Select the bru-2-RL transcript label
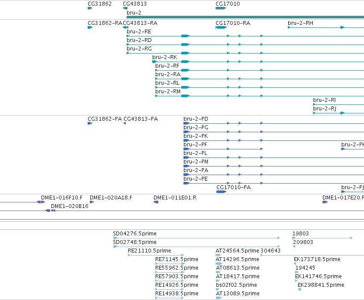 point(167,83)
